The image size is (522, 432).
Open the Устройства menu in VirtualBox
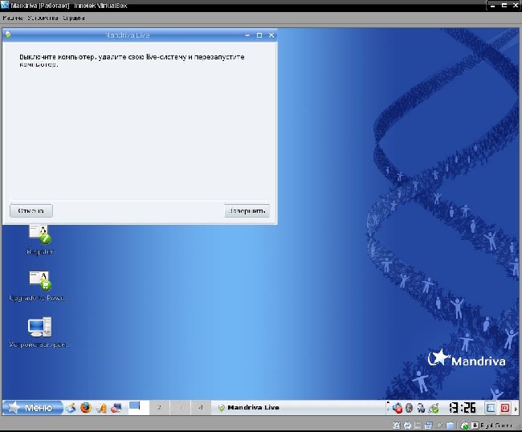coord(43,18)
